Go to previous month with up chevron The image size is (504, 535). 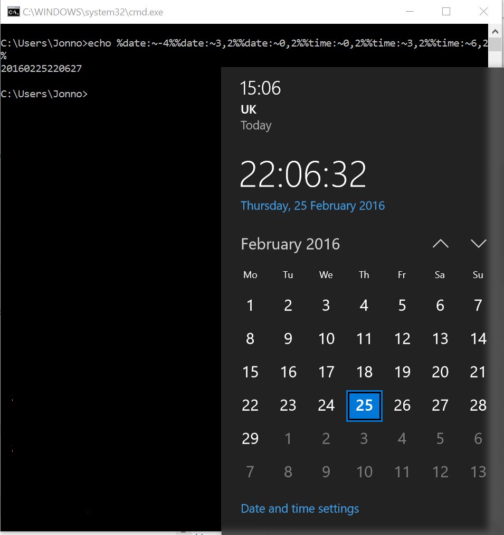tap(440, 244)
